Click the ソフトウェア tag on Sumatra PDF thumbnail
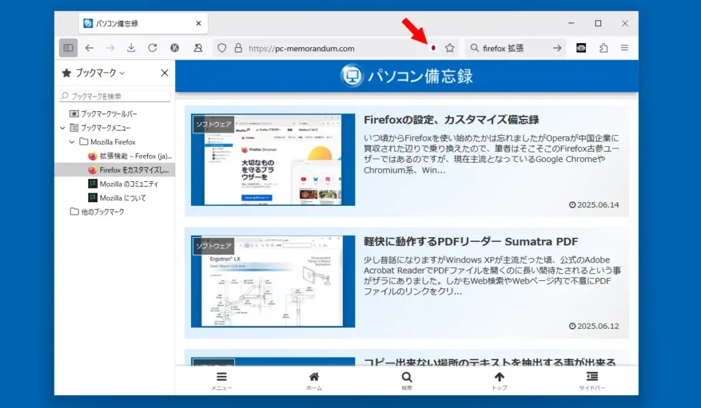Image resolution: width=701 pixels, height=408 pixels. [214, 246]
